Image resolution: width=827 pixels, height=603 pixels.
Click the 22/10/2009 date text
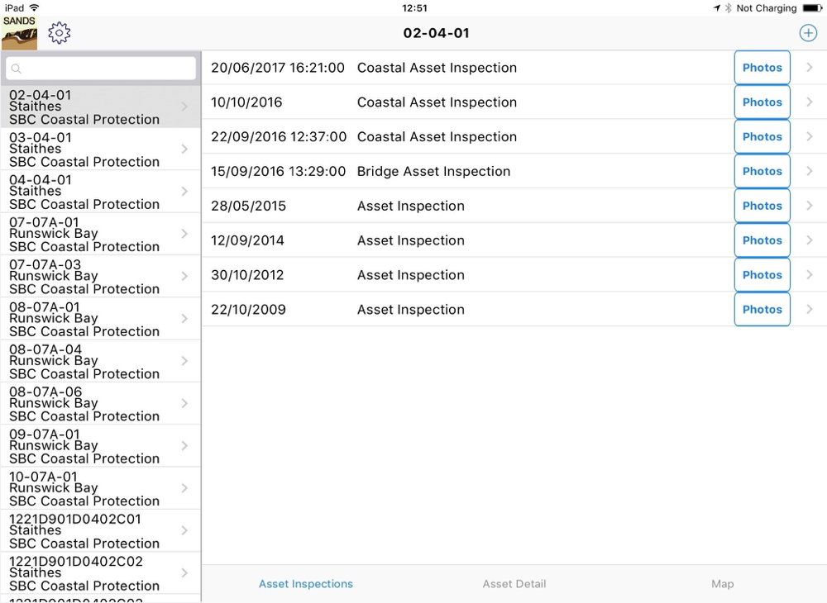point(248,309)
